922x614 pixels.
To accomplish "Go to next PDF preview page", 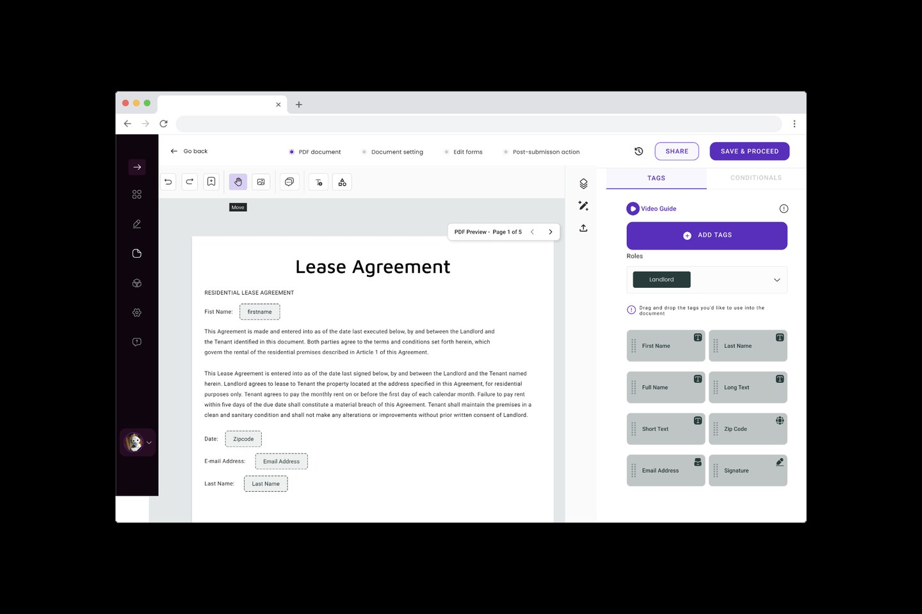I will pyautogui.click(x=551, y=232).
